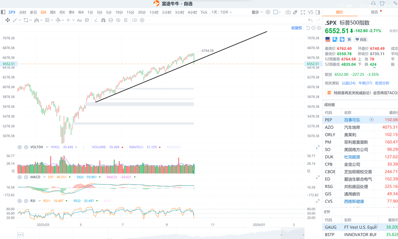The image size is (398, 239).
Task: Toggle the overlapping circles link icon
Action: click(x=135, y=20)
